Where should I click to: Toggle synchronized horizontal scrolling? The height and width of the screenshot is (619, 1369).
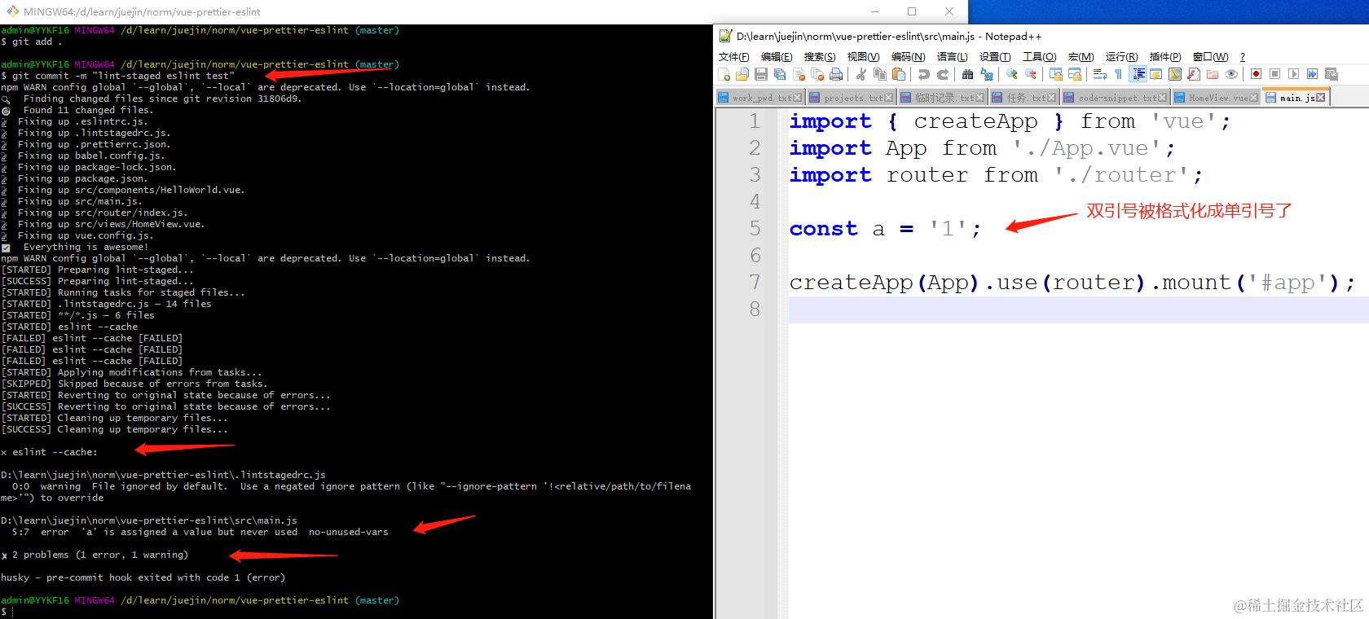1075,74
